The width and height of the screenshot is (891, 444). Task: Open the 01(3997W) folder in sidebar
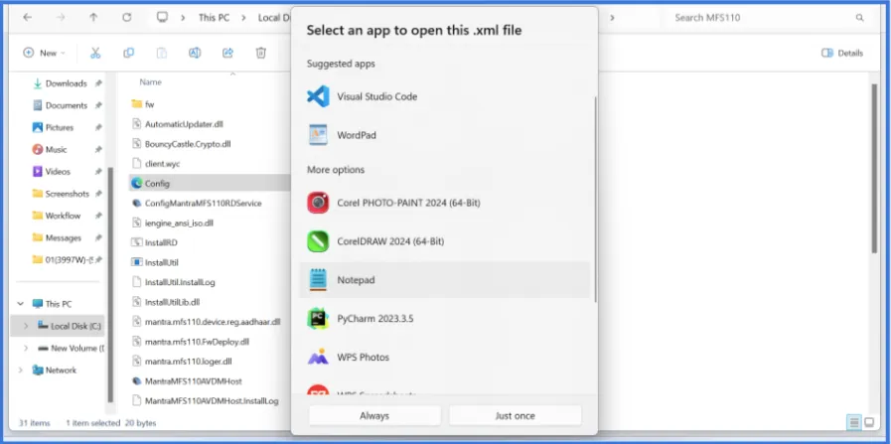point(68,260)
